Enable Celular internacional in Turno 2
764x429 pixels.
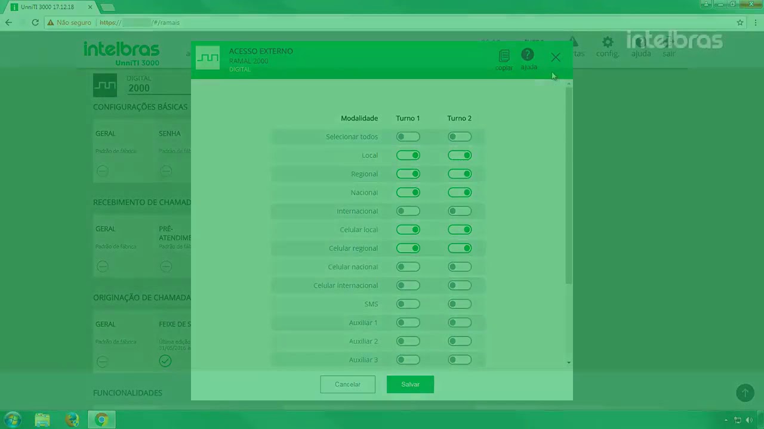coord(460,285)
